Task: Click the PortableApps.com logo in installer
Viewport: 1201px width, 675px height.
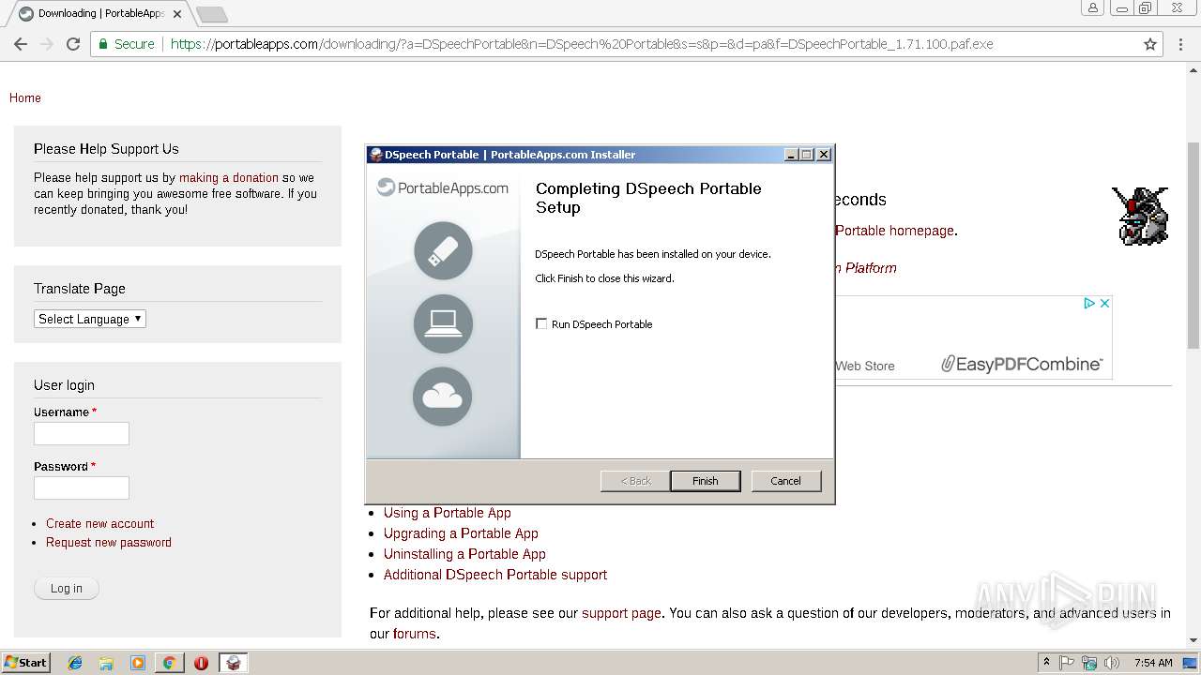Action: (443, 187)
